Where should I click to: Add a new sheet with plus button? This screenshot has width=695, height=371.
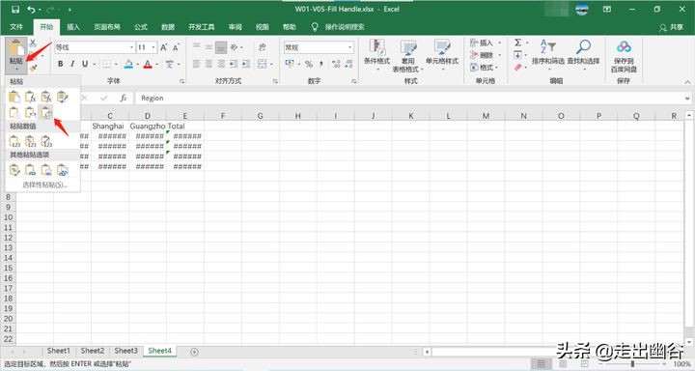pyautogui.click(x=194, y=352)
